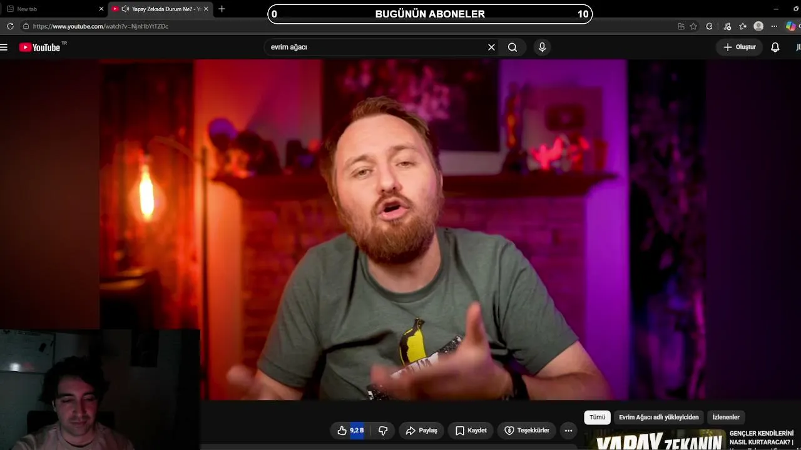Click the Oluştur create button
Viewport: 801px width, 450px height.
pyautogui.click(x=740, y=47)
